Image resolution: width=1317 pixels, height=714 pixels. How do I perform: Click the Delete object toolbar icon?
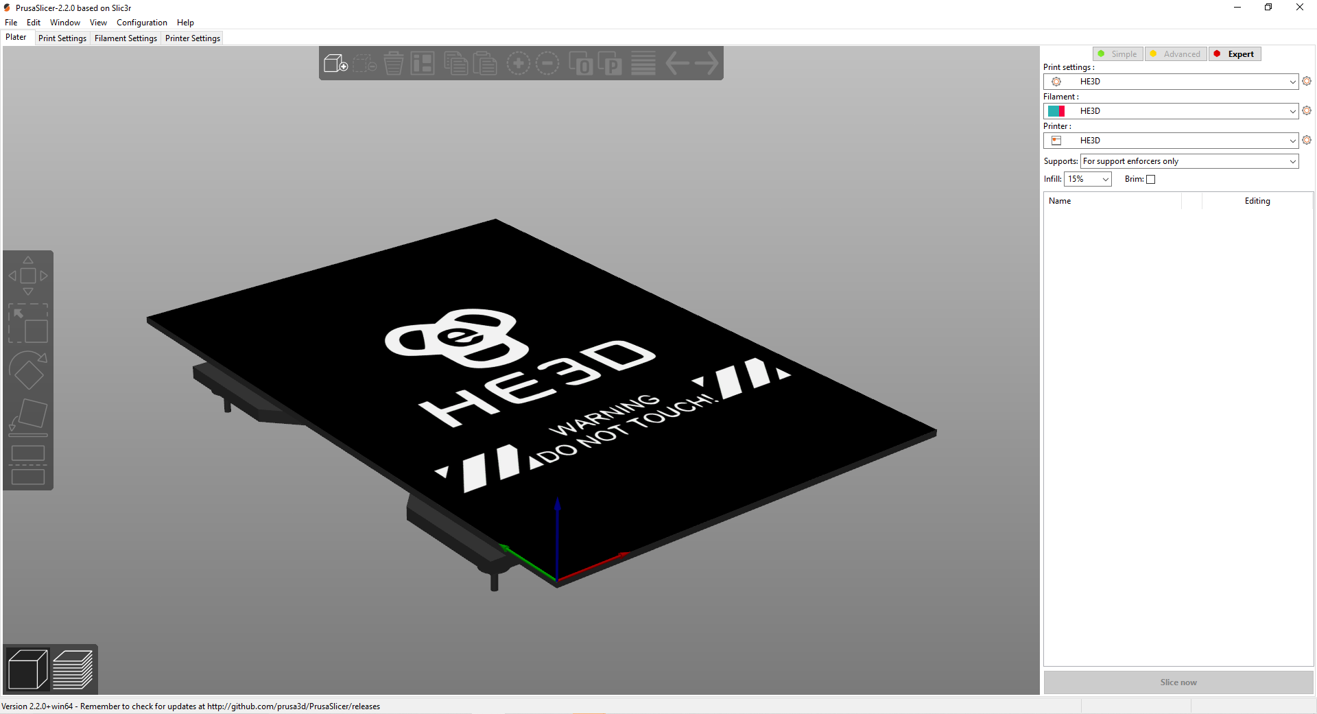click(x=365, y=64)
